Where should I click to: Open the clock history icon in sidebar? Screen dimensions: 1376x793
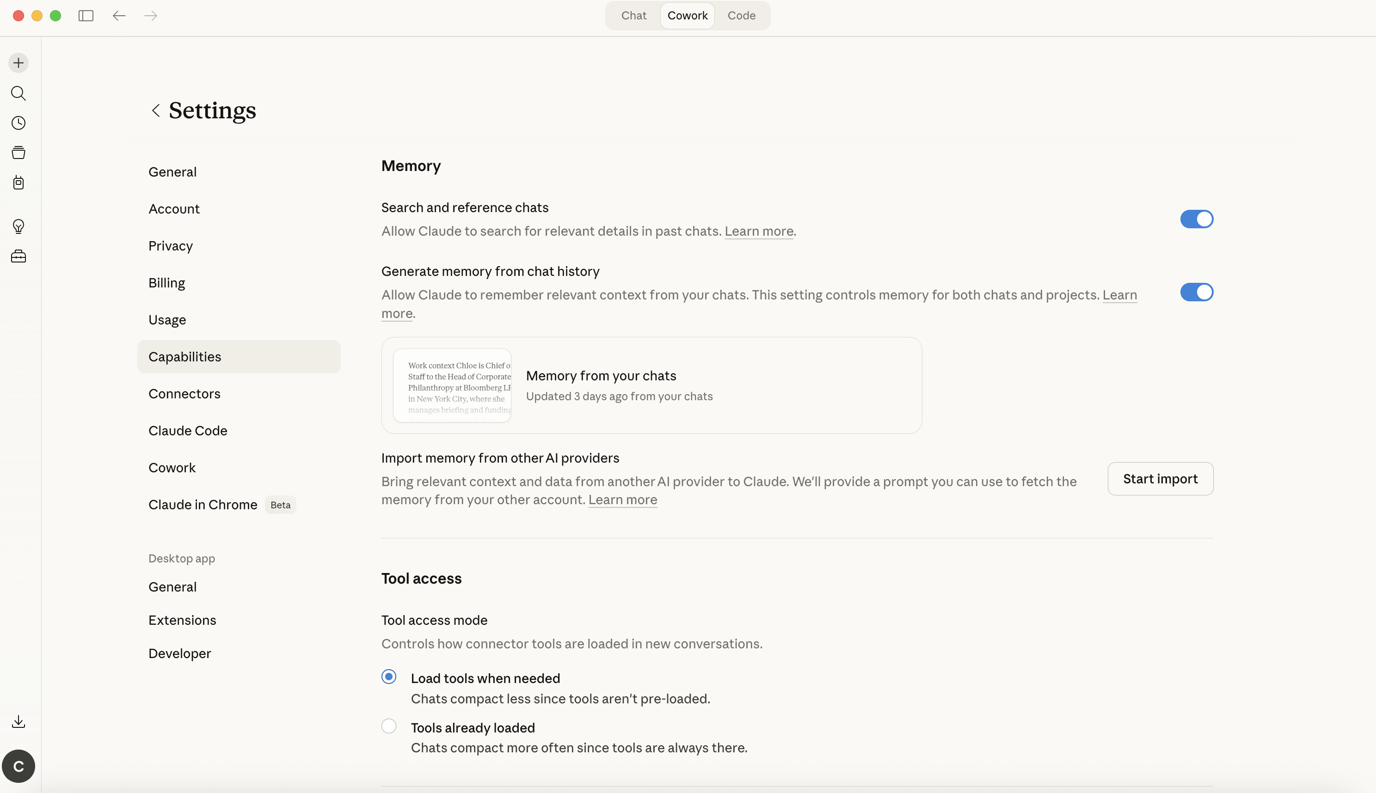18,123
